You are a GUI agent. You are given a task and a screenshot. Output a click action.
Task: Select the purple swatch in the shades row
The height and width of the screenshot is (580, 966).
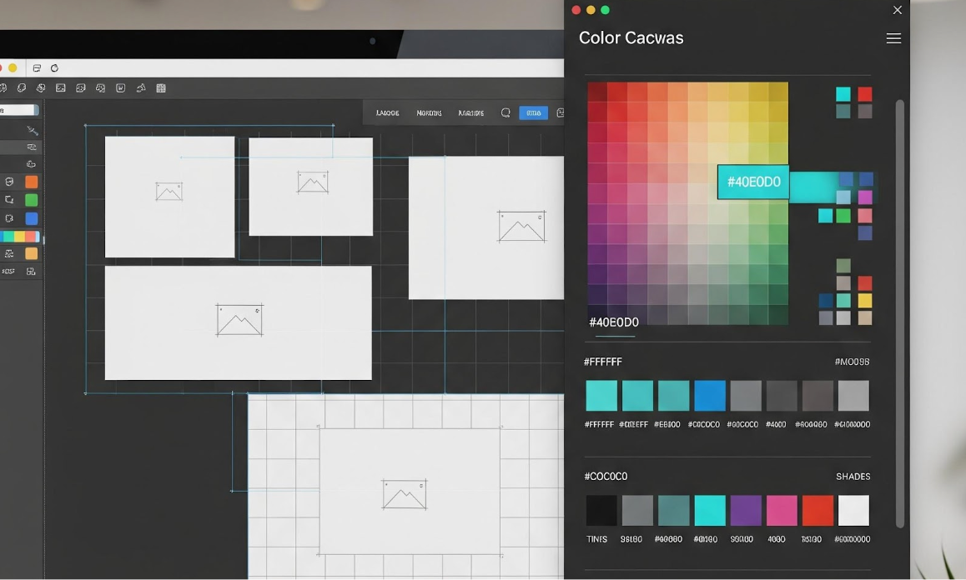pyautogui.click(x=746, y=510)
